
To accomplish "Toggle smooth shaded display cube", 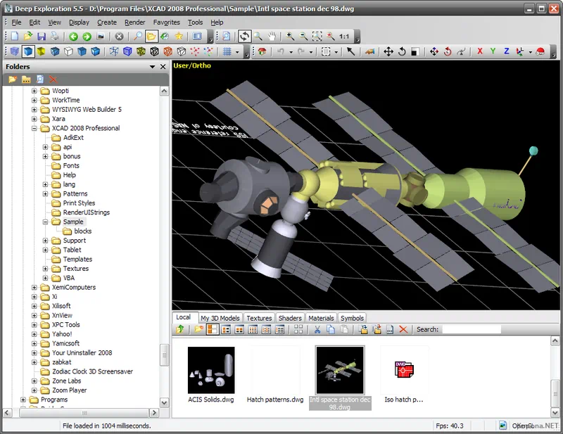I will [x=28, y=52].
